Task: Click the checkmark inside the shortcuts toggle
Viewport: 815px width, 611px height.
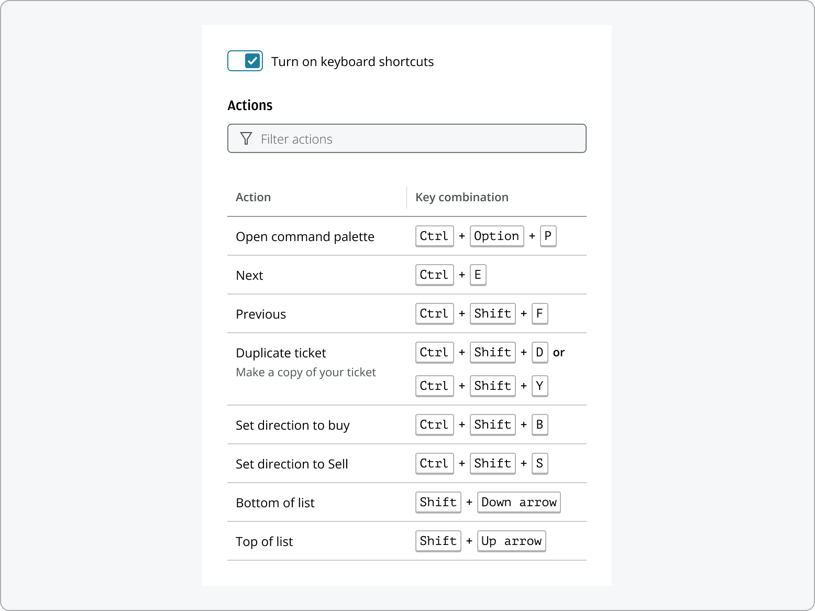Action: 252,61
